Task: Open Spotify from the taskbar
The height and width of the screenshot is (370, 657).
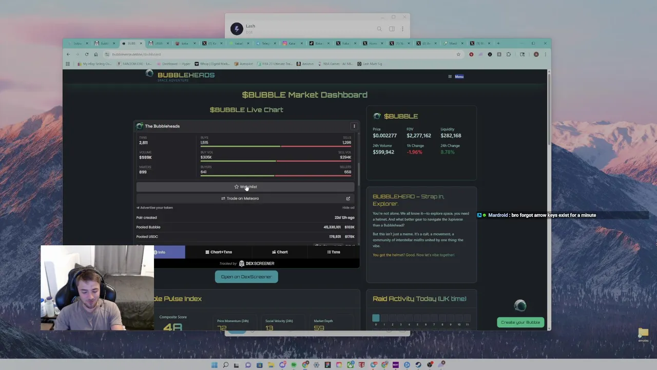Action: tap(294, 365)
